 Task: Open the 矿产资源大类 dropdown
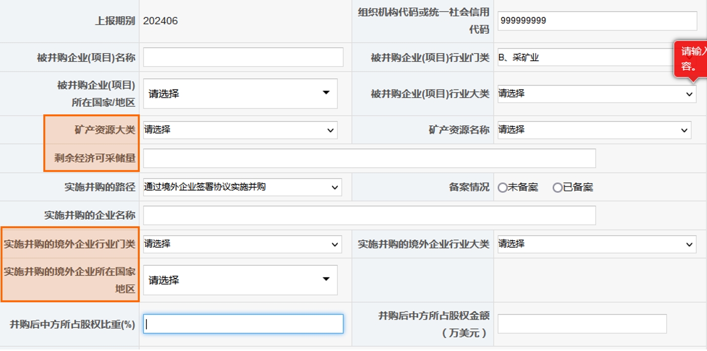(x=240, y=130)
